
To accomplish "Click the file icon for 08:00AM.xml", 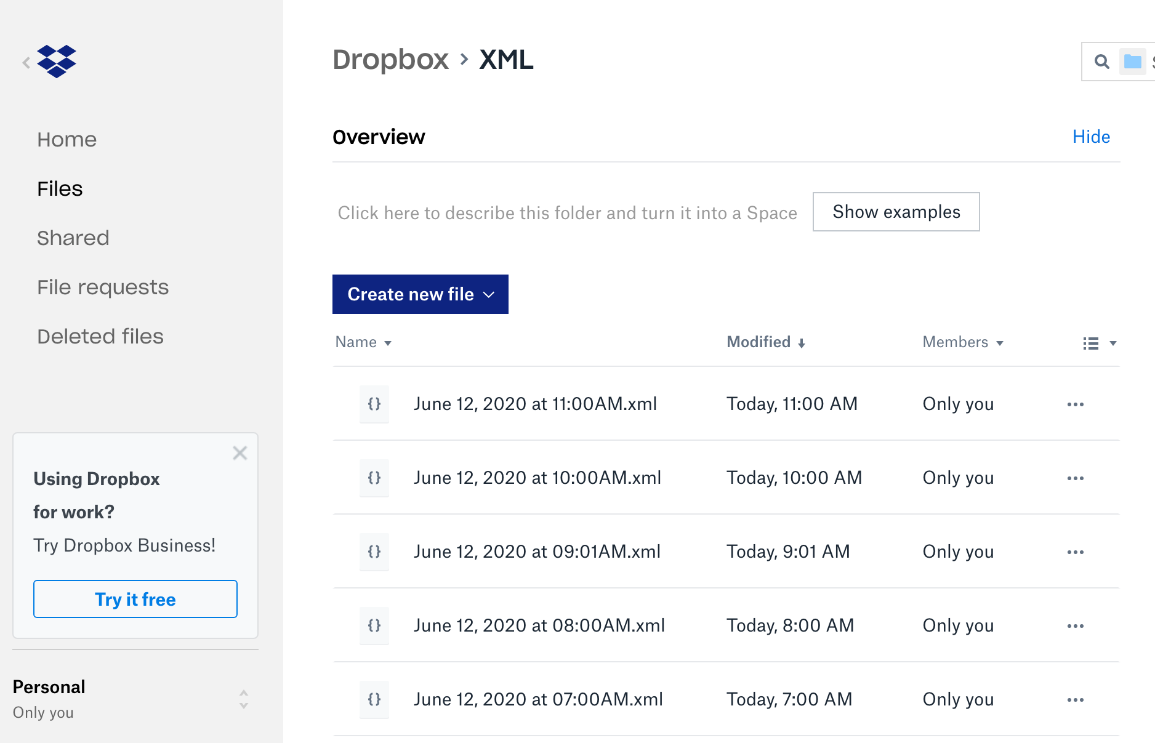I will pyautogui.click(x=374, y=625).
